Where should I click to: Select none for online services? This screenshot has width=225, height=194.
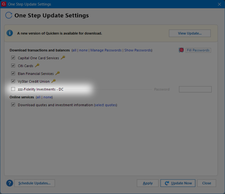pyautogui.click(x=48, y=97)
